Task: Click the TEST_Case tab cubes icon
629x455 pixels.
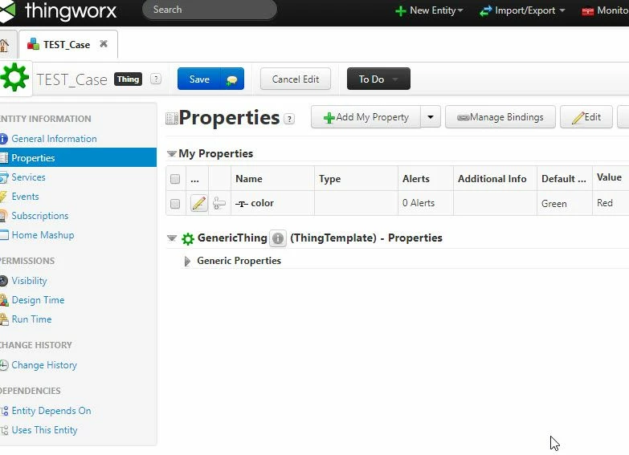Action: (x=33, y=43)
